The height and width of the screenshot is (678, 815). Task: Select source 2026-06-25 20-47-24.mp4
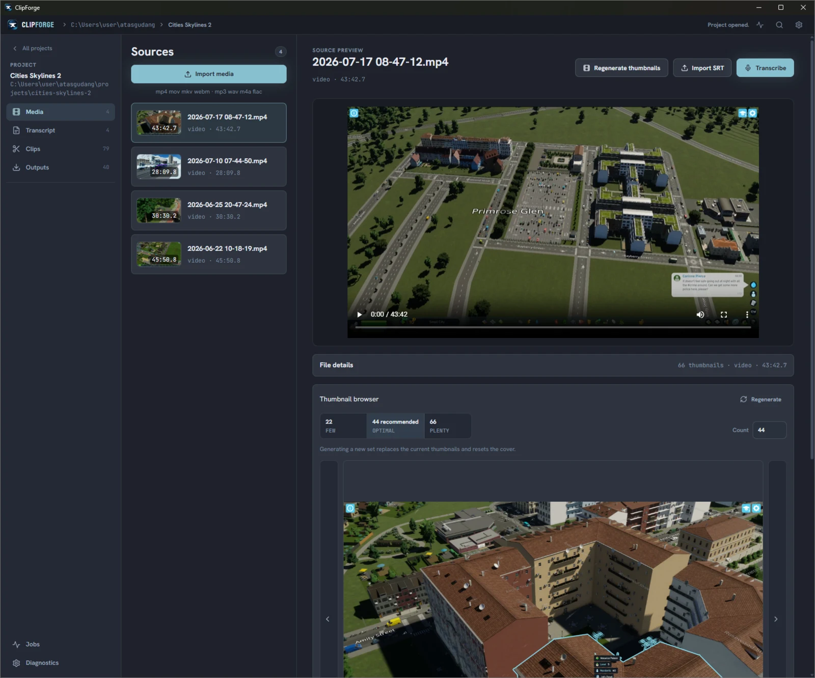[x=209, y=210]
